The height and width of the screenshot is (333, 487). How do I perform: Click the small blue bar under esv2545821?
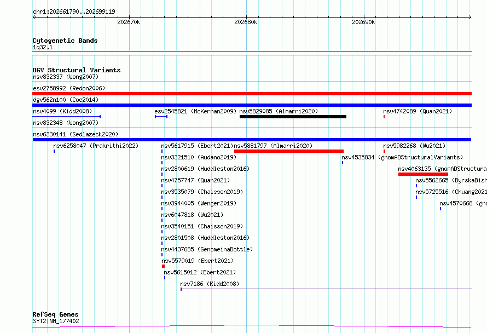[x=161, y=117]
